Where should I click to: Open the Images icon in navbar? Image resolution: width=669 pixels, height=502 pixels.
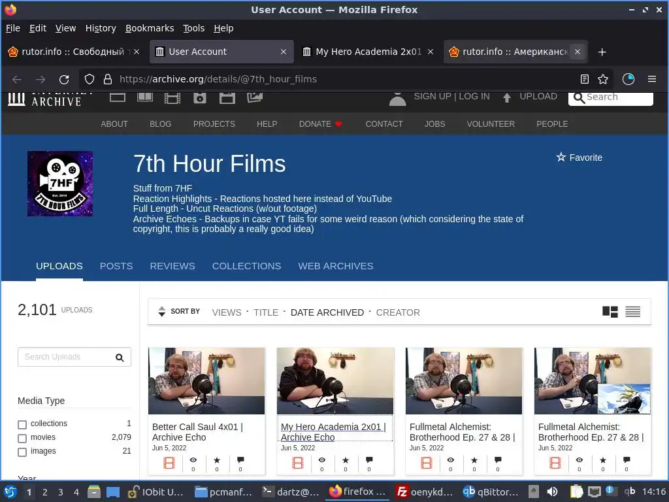pyautogui.click(x=255, y=97)
